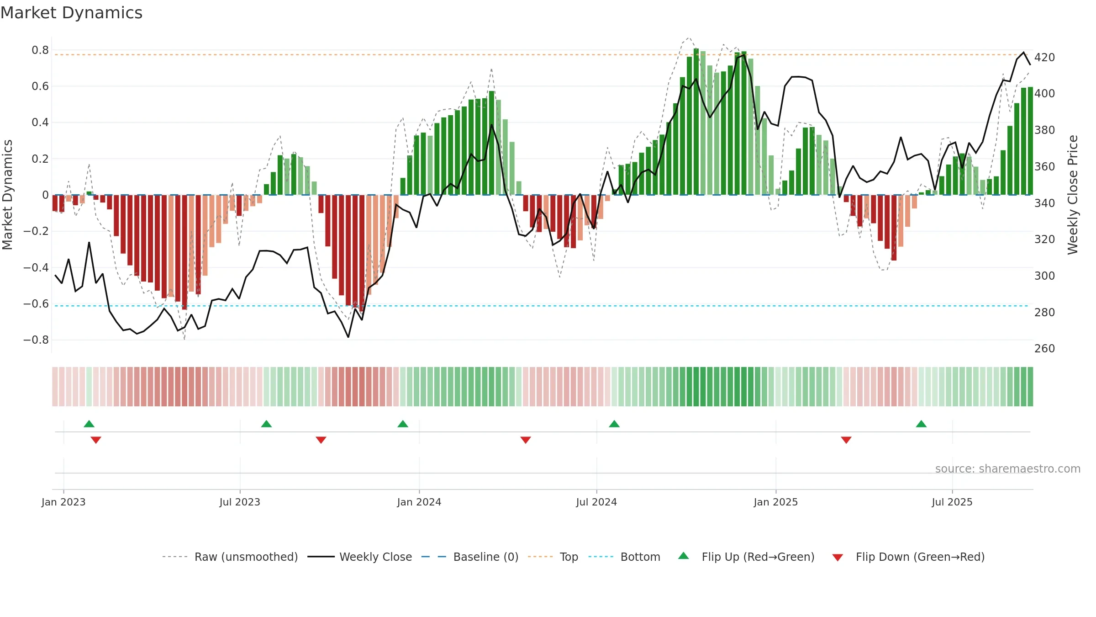This screenshot has width=1096, height=617.
Task: Click the 380 price tick on the right axis
Action: point(1044,130)
